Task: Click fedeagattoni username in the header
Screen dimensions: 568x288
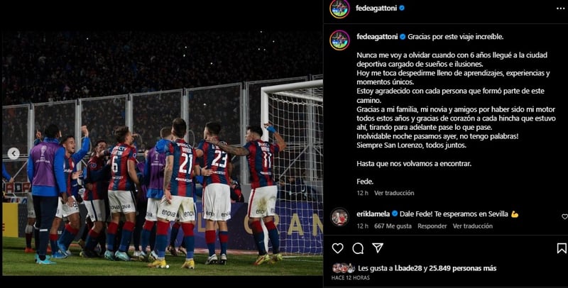Action: pyautogui.click(x=376, y=8)
